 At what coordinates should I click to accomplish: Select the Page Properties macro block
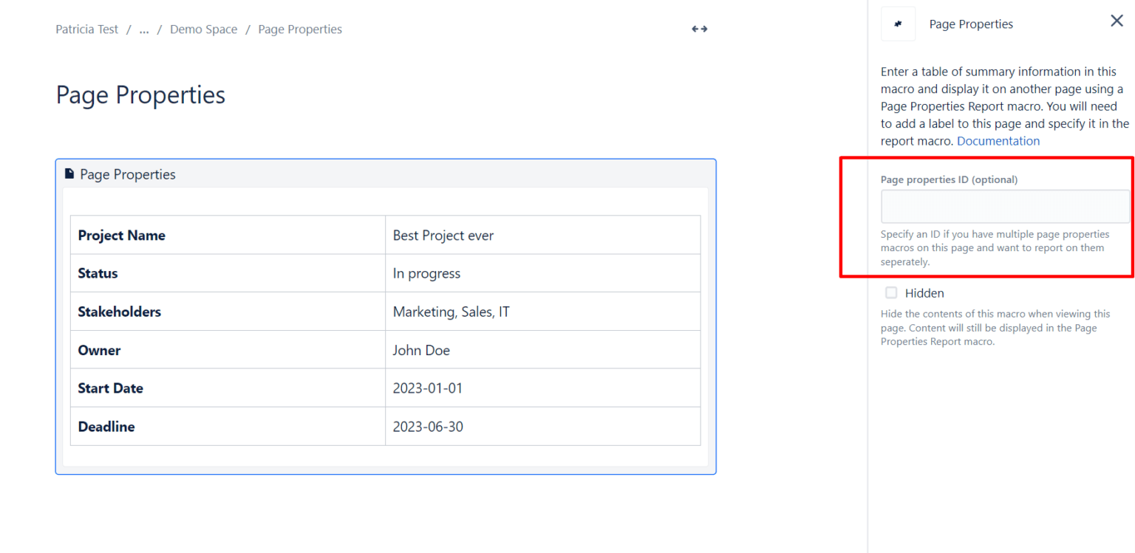click(386, 316)
